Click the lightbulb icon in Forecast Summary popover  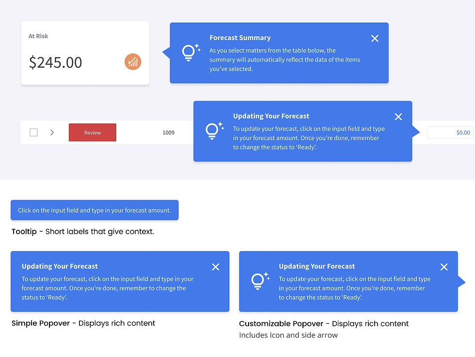tap(190, 52)
